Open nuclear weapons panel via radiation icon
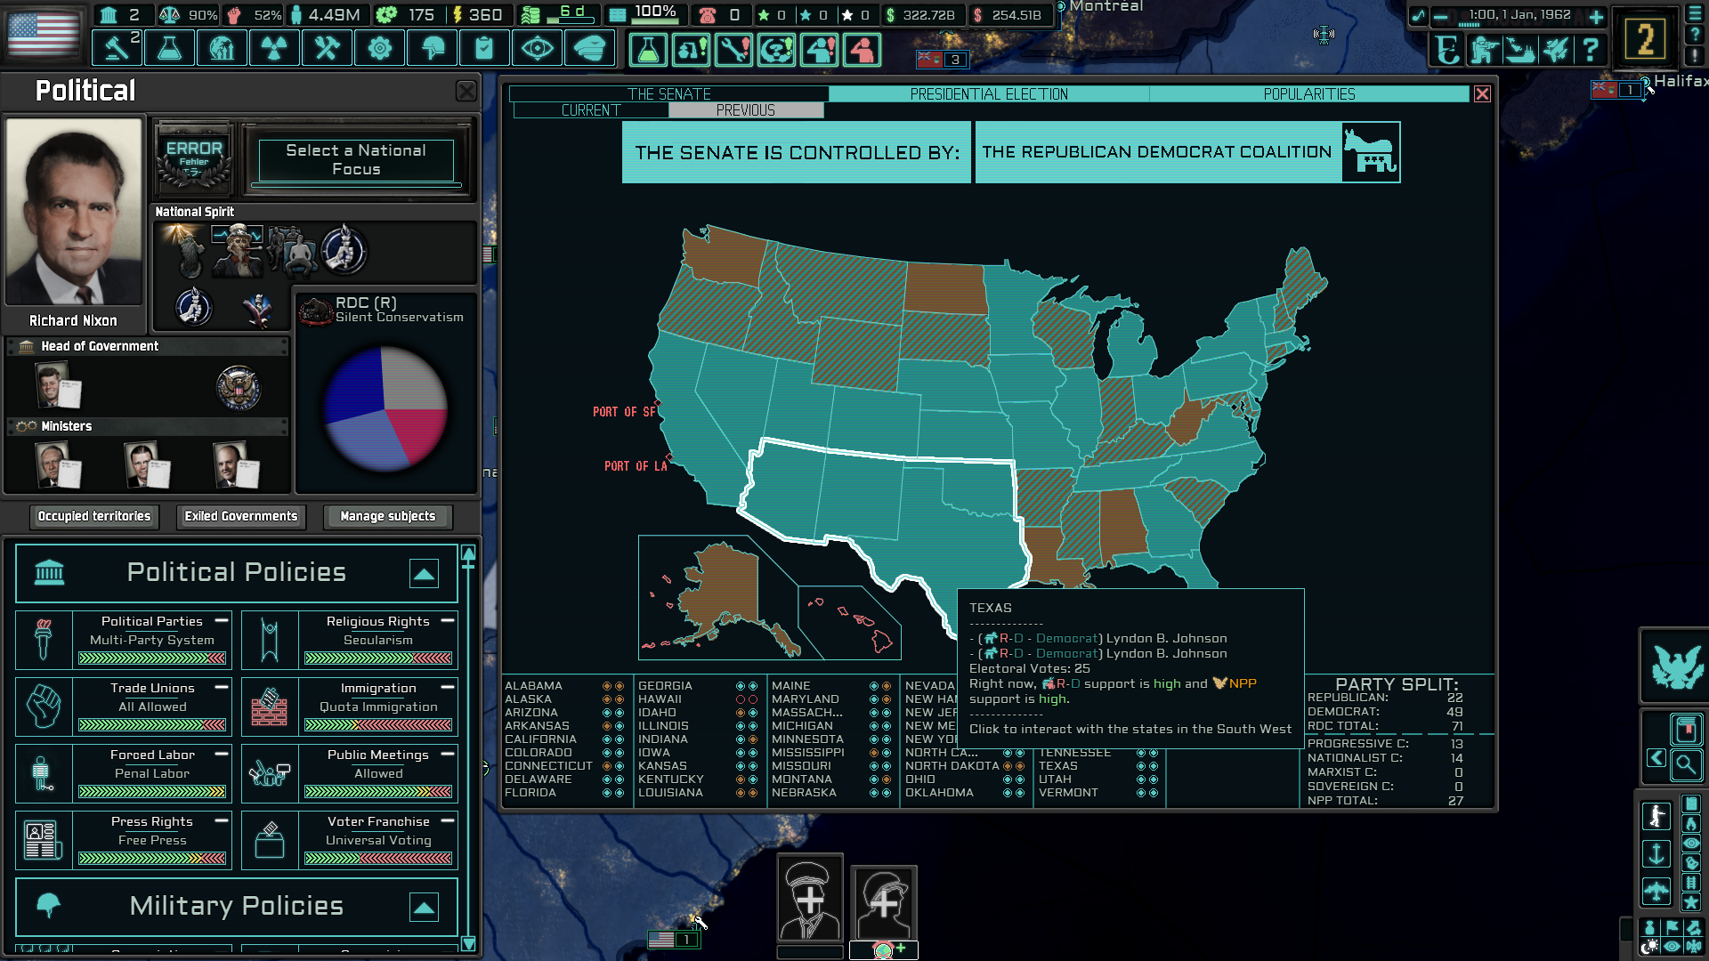 274,48
